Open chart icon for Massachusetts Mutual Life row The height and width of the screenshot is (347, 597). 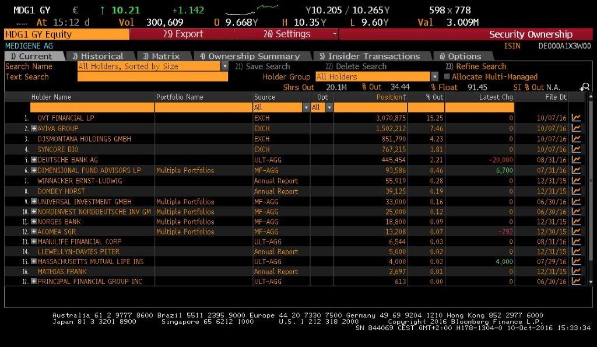[576, 261]
